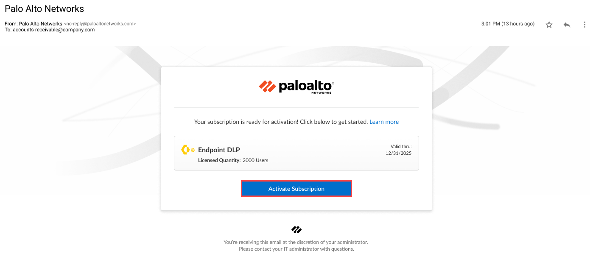This screenshot has width=590, height=260.
Task: Click the contact your IT administrator line
Action: [296, 249]
